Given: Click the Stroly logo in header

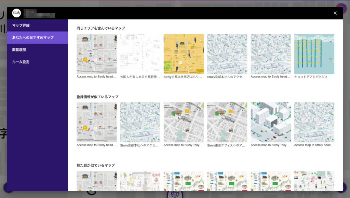Looking at the screenshot, I should pos(16,13).
